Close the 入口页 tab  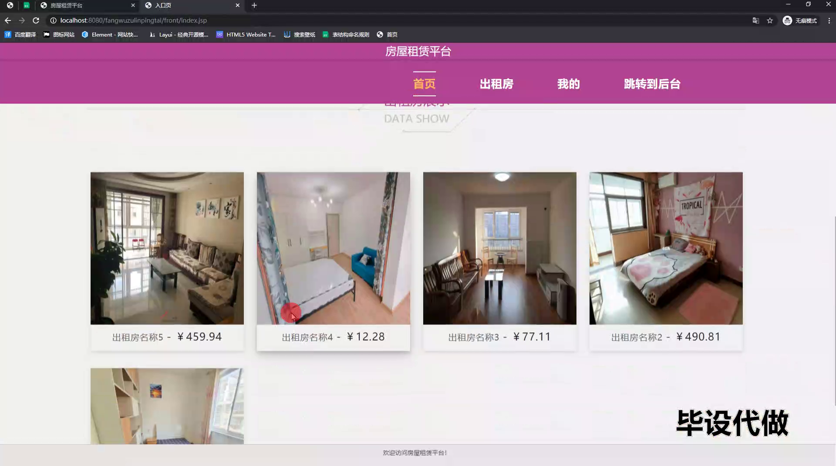pos(237,5)
